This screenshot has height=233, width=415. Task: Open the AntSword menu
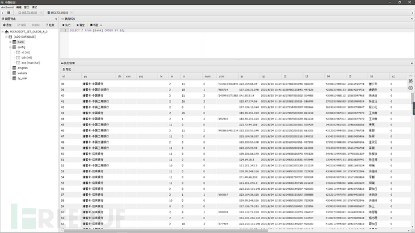(x=7, y=7)
